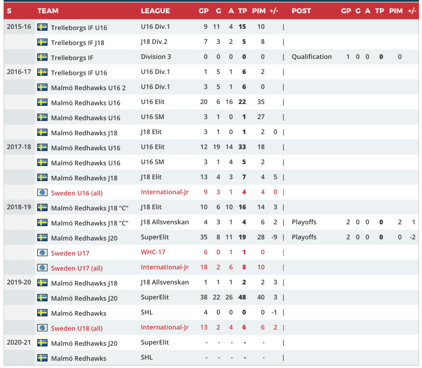The image size is (422, 368).
Task: Click the Qualification postseason label
Action: 312,57
